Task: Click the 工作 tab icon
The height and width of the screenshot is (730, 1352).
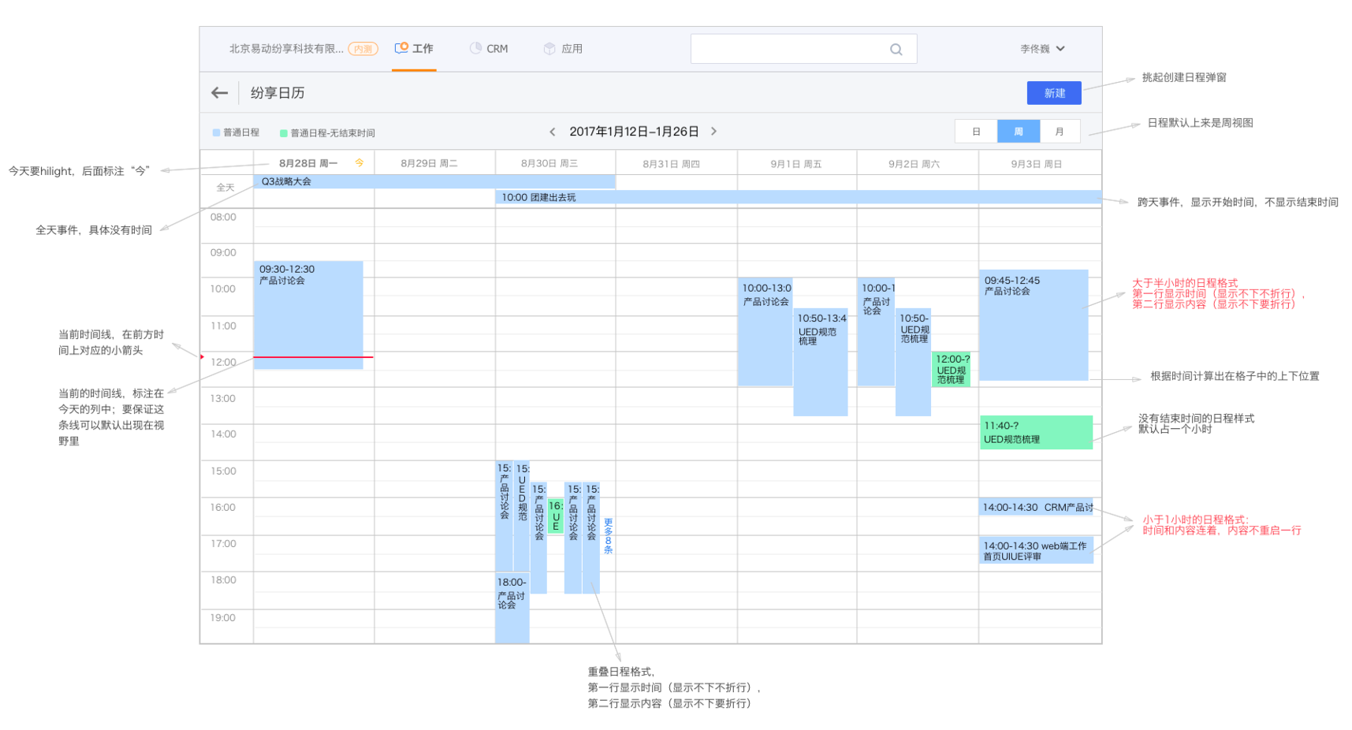Action: point(401,48)
